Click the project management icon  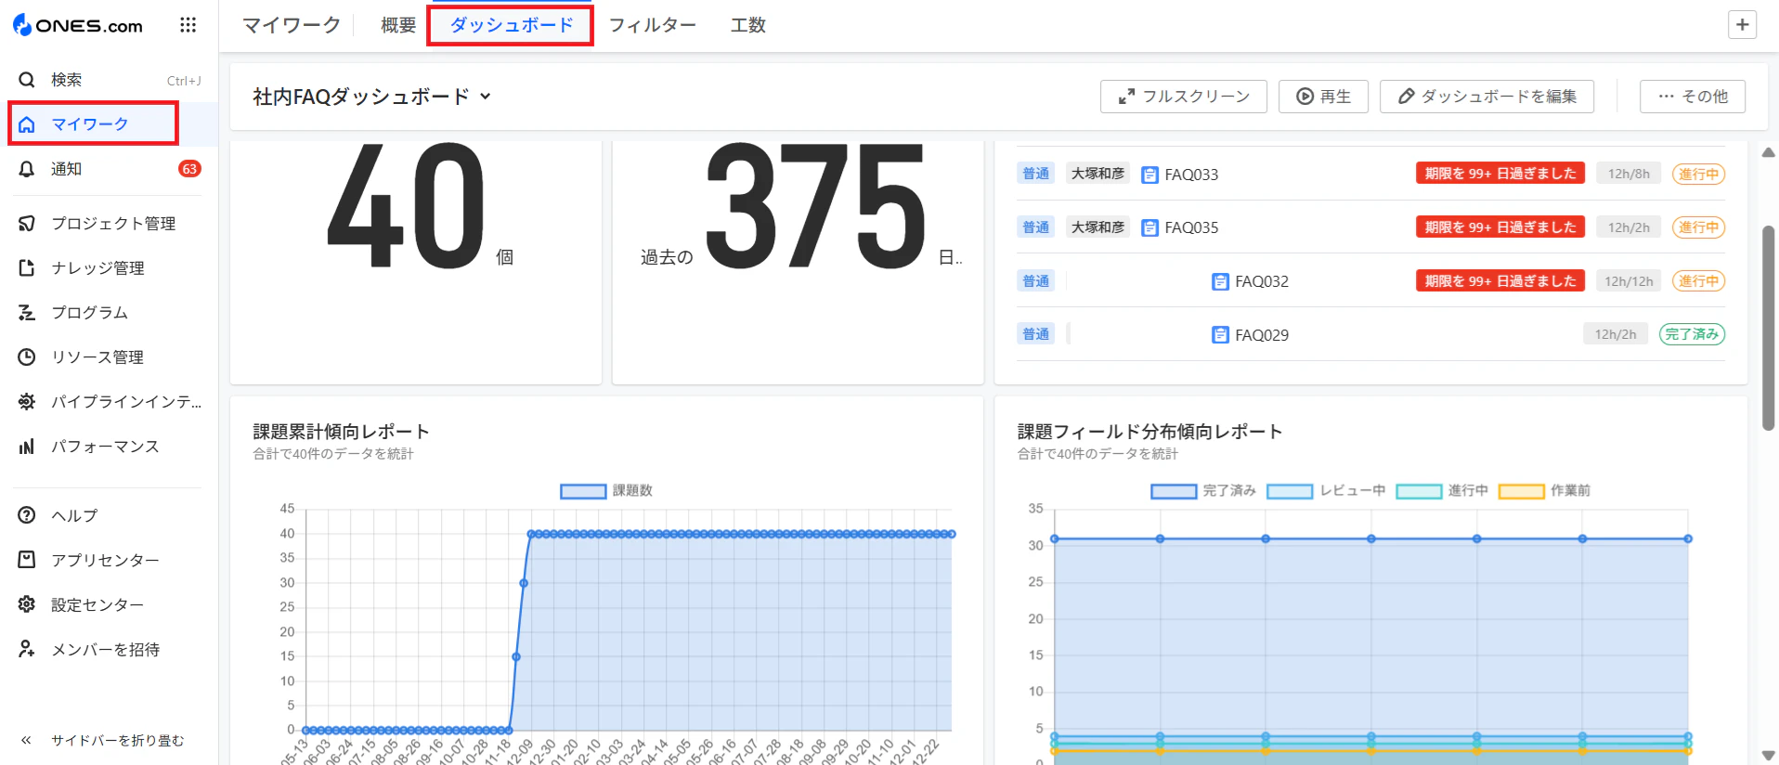tap(27, 223)
